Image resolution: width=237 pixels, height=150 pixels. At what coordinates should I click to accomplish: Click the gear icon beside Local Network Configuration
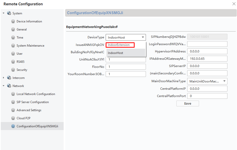click(x=13, y=94)
